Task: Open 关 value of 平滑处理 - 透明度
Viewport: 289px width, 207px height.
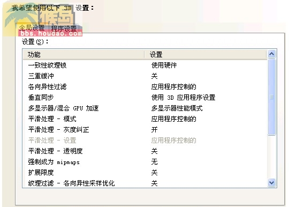Action: coord(155,151)
